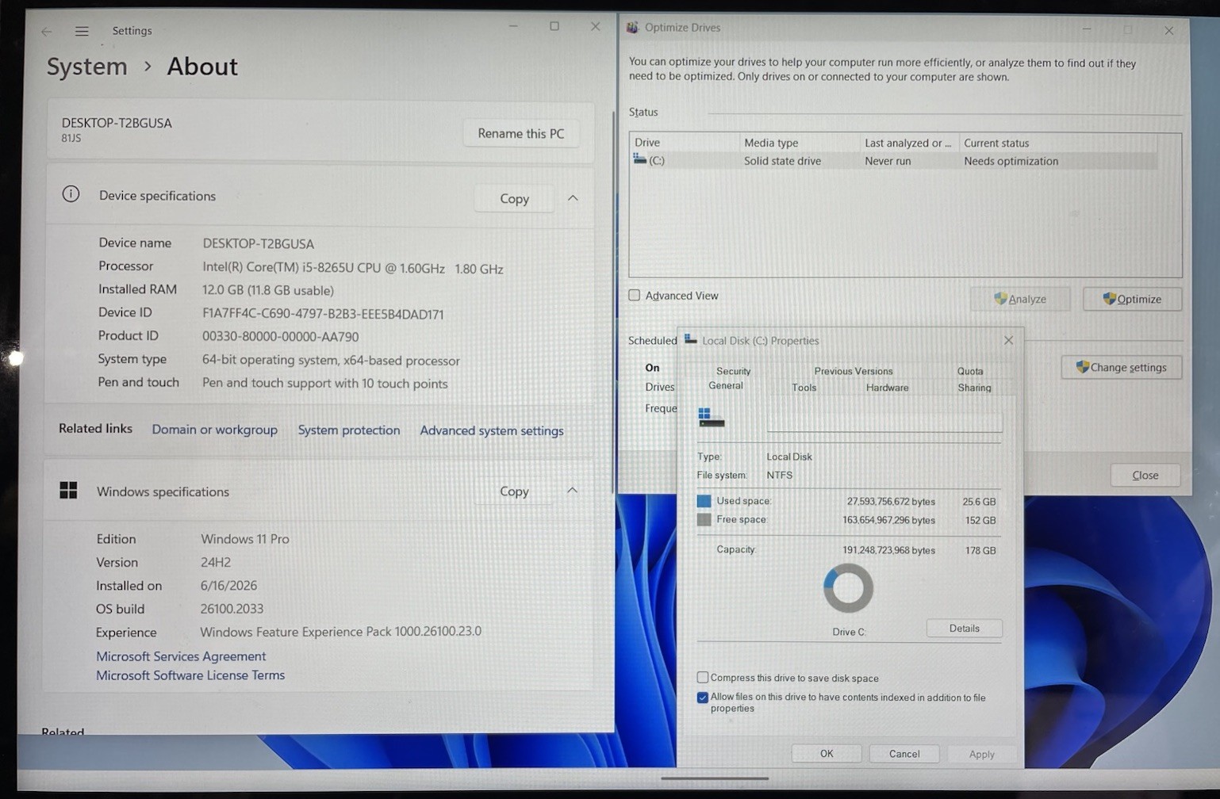Screen dimensions: 1220x799
Task: Switch to the Security tab
Action: [733, 371]
